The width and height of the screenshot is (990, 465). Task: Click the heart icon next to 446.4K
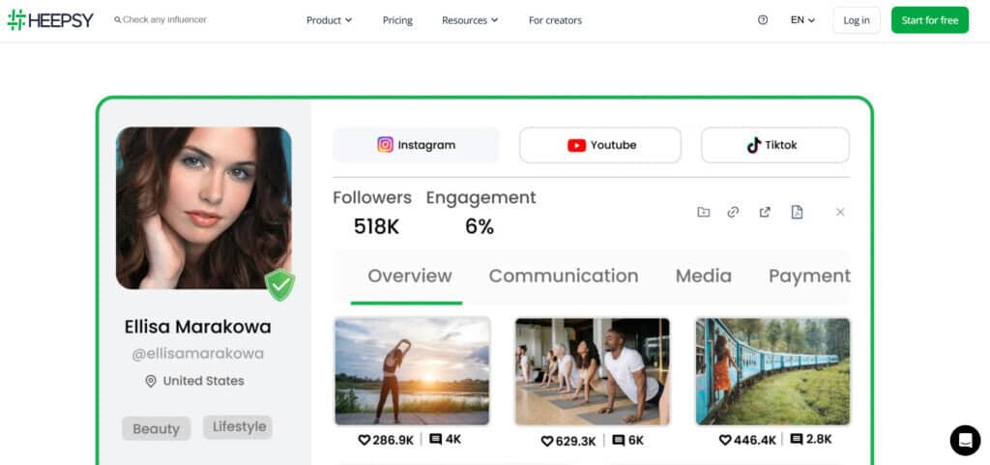(x=725, y=440)
